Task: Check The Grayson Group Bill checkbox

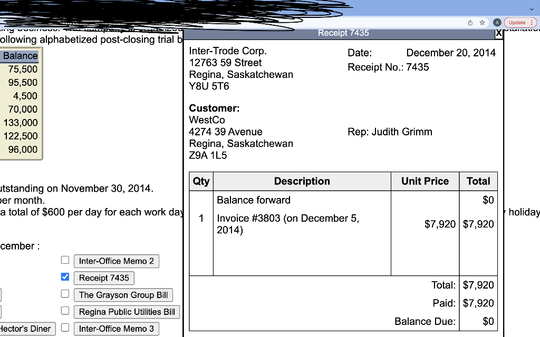Action: [65, 293]
